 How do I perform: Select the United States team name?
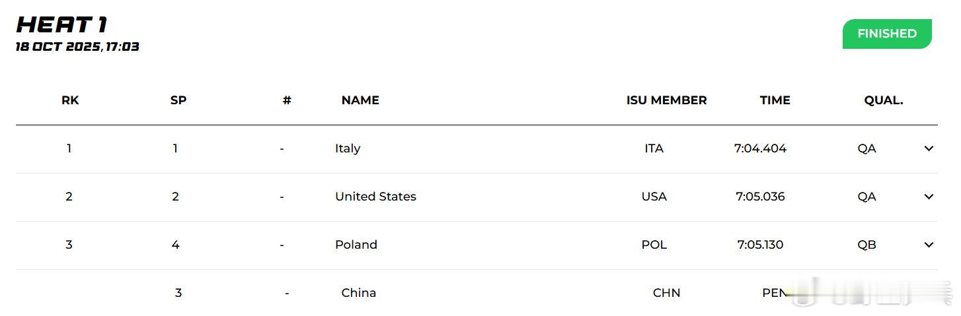coord(375,197)
